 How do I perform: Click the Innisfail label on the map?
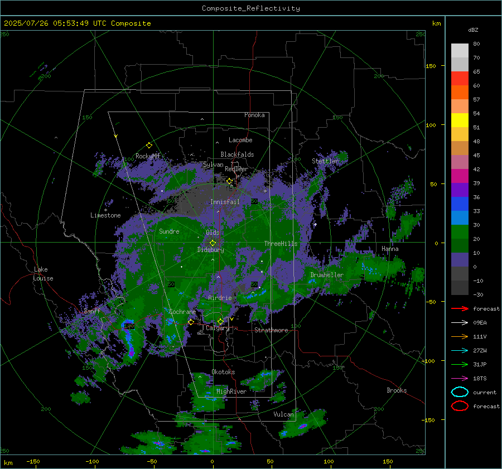[225, 202]
